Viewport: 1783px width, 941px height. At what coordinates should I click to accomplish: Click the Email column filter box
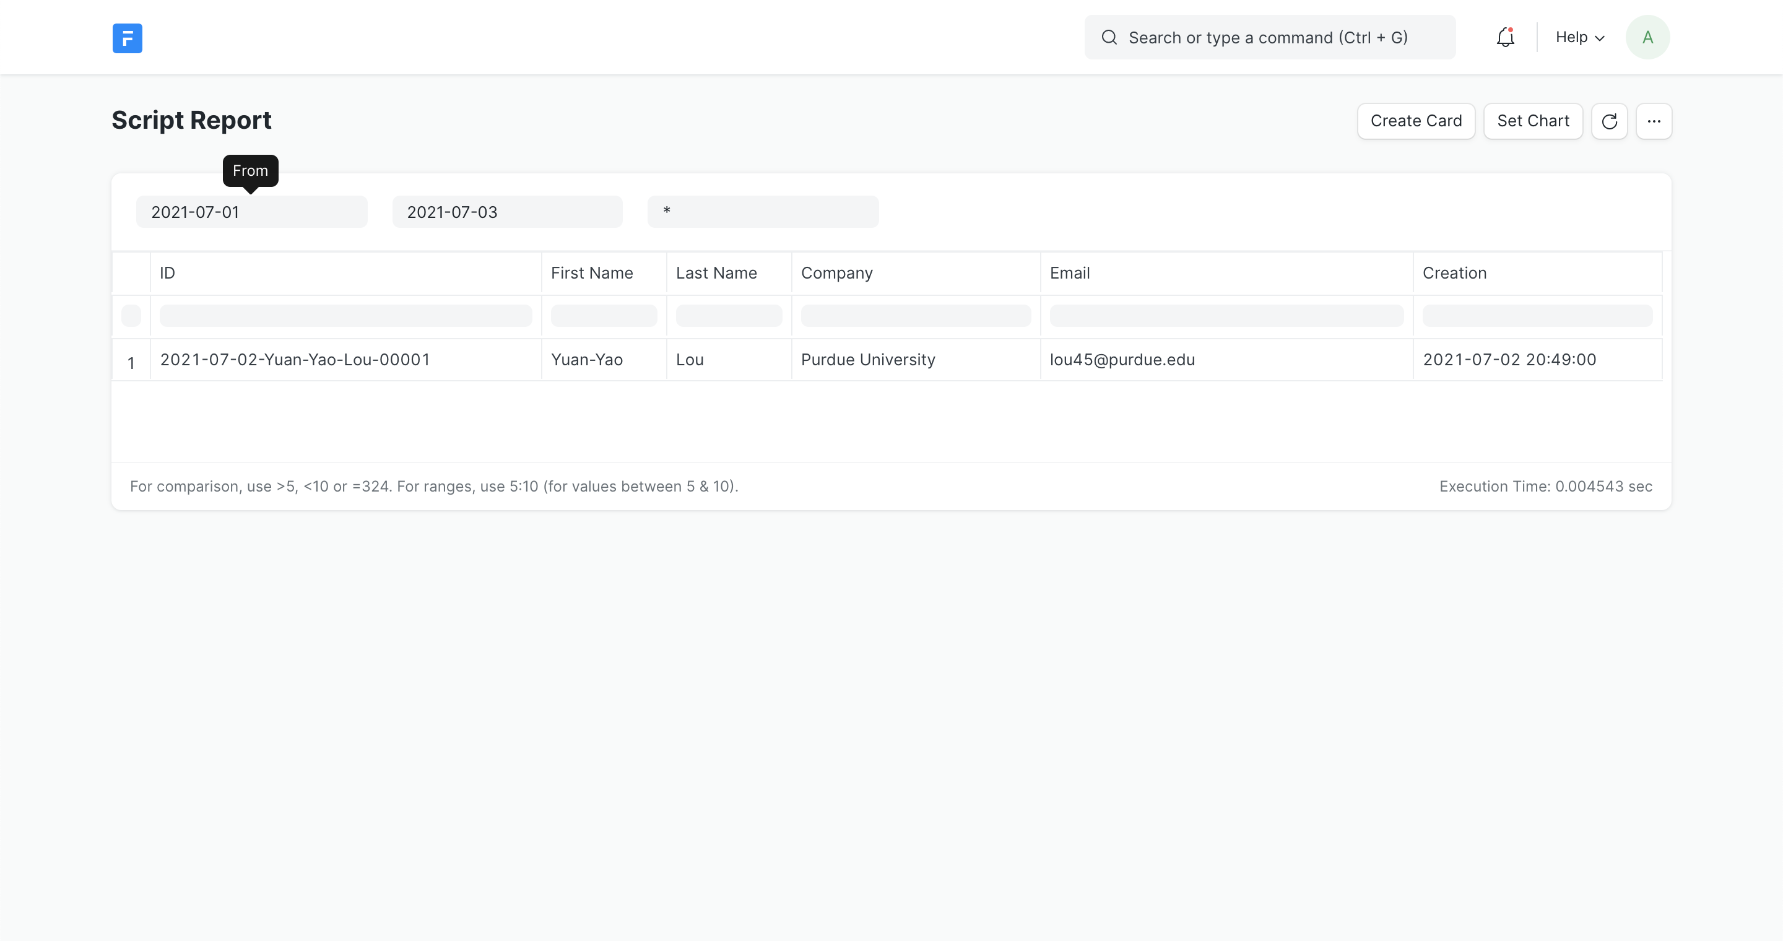(x=1226, y=316)
